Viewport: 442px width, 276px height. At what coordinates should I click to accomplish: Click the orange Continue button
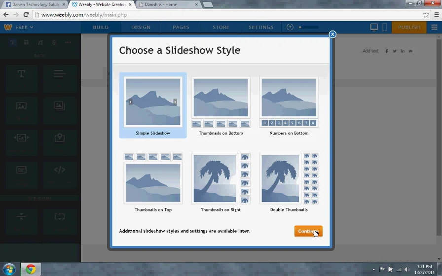(308, 231)
